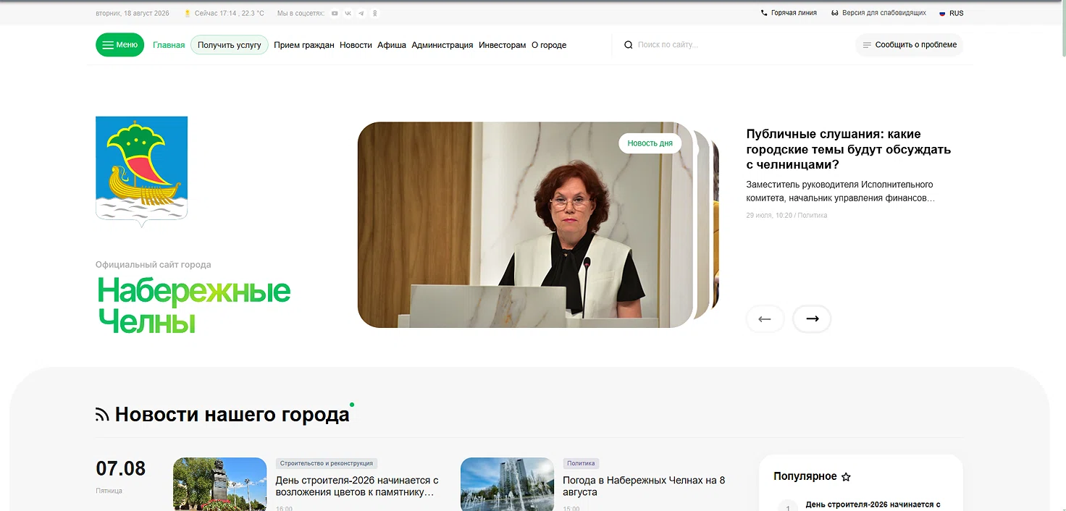Click the weather sun icon

187,13
